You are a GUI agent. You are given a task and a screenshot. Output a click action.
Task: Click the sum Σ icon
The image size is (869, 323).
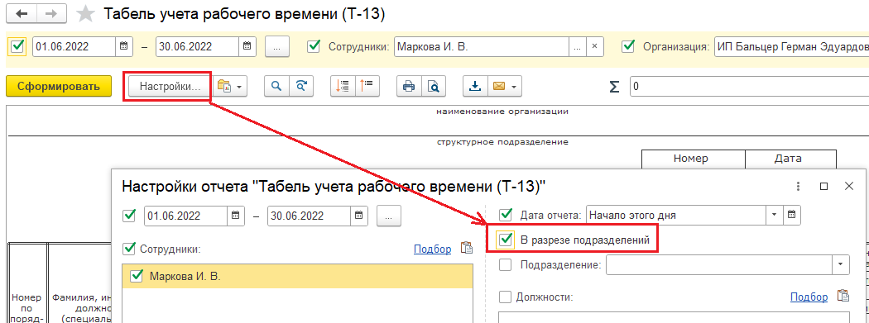point(614,87)
